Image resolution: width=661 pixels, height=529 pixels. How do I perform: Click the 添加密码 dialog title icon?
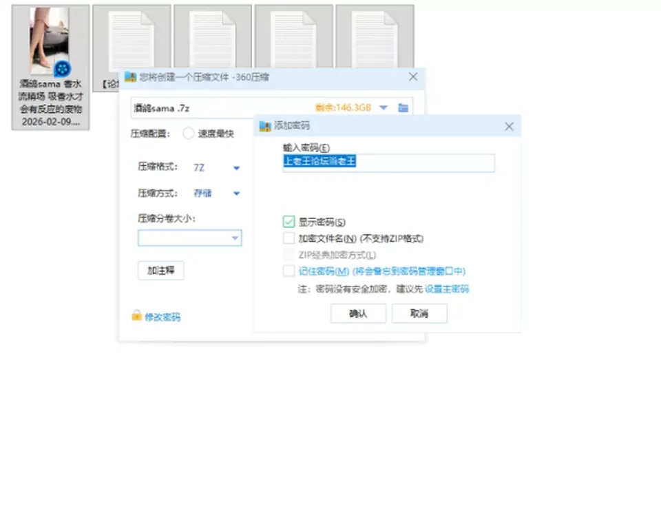coord(265,126)
